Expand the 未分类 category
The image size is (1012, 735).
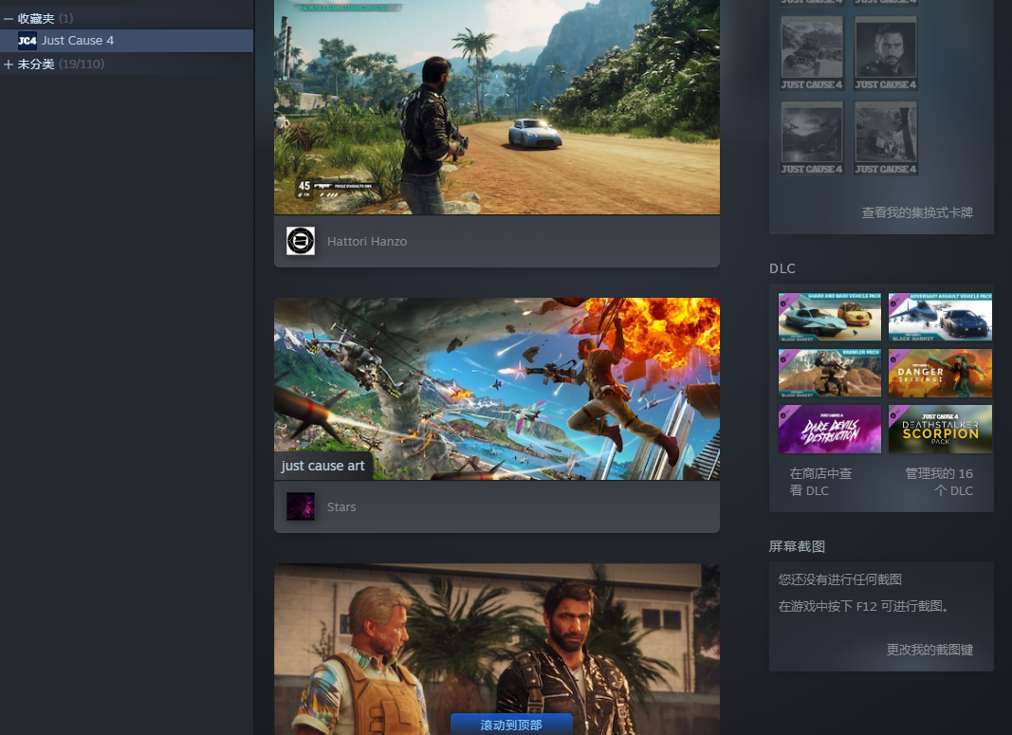coord(9,64)
